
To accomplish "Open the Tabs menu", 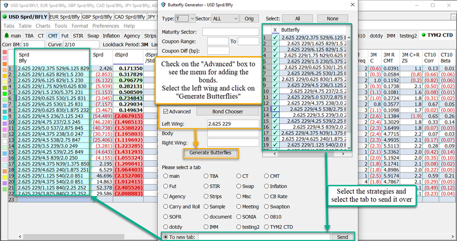I will point(9,26).
